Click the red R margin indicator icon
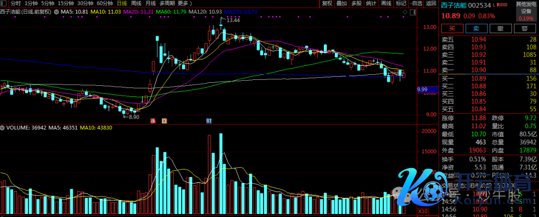The width and height of the screenshot is (539, 217). pyautogui.click(x=498, y=4)
